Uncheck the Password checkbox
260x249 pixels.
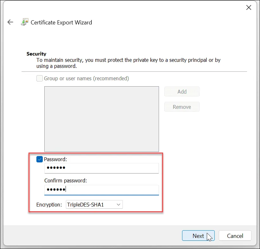click(x=40, y=159)
